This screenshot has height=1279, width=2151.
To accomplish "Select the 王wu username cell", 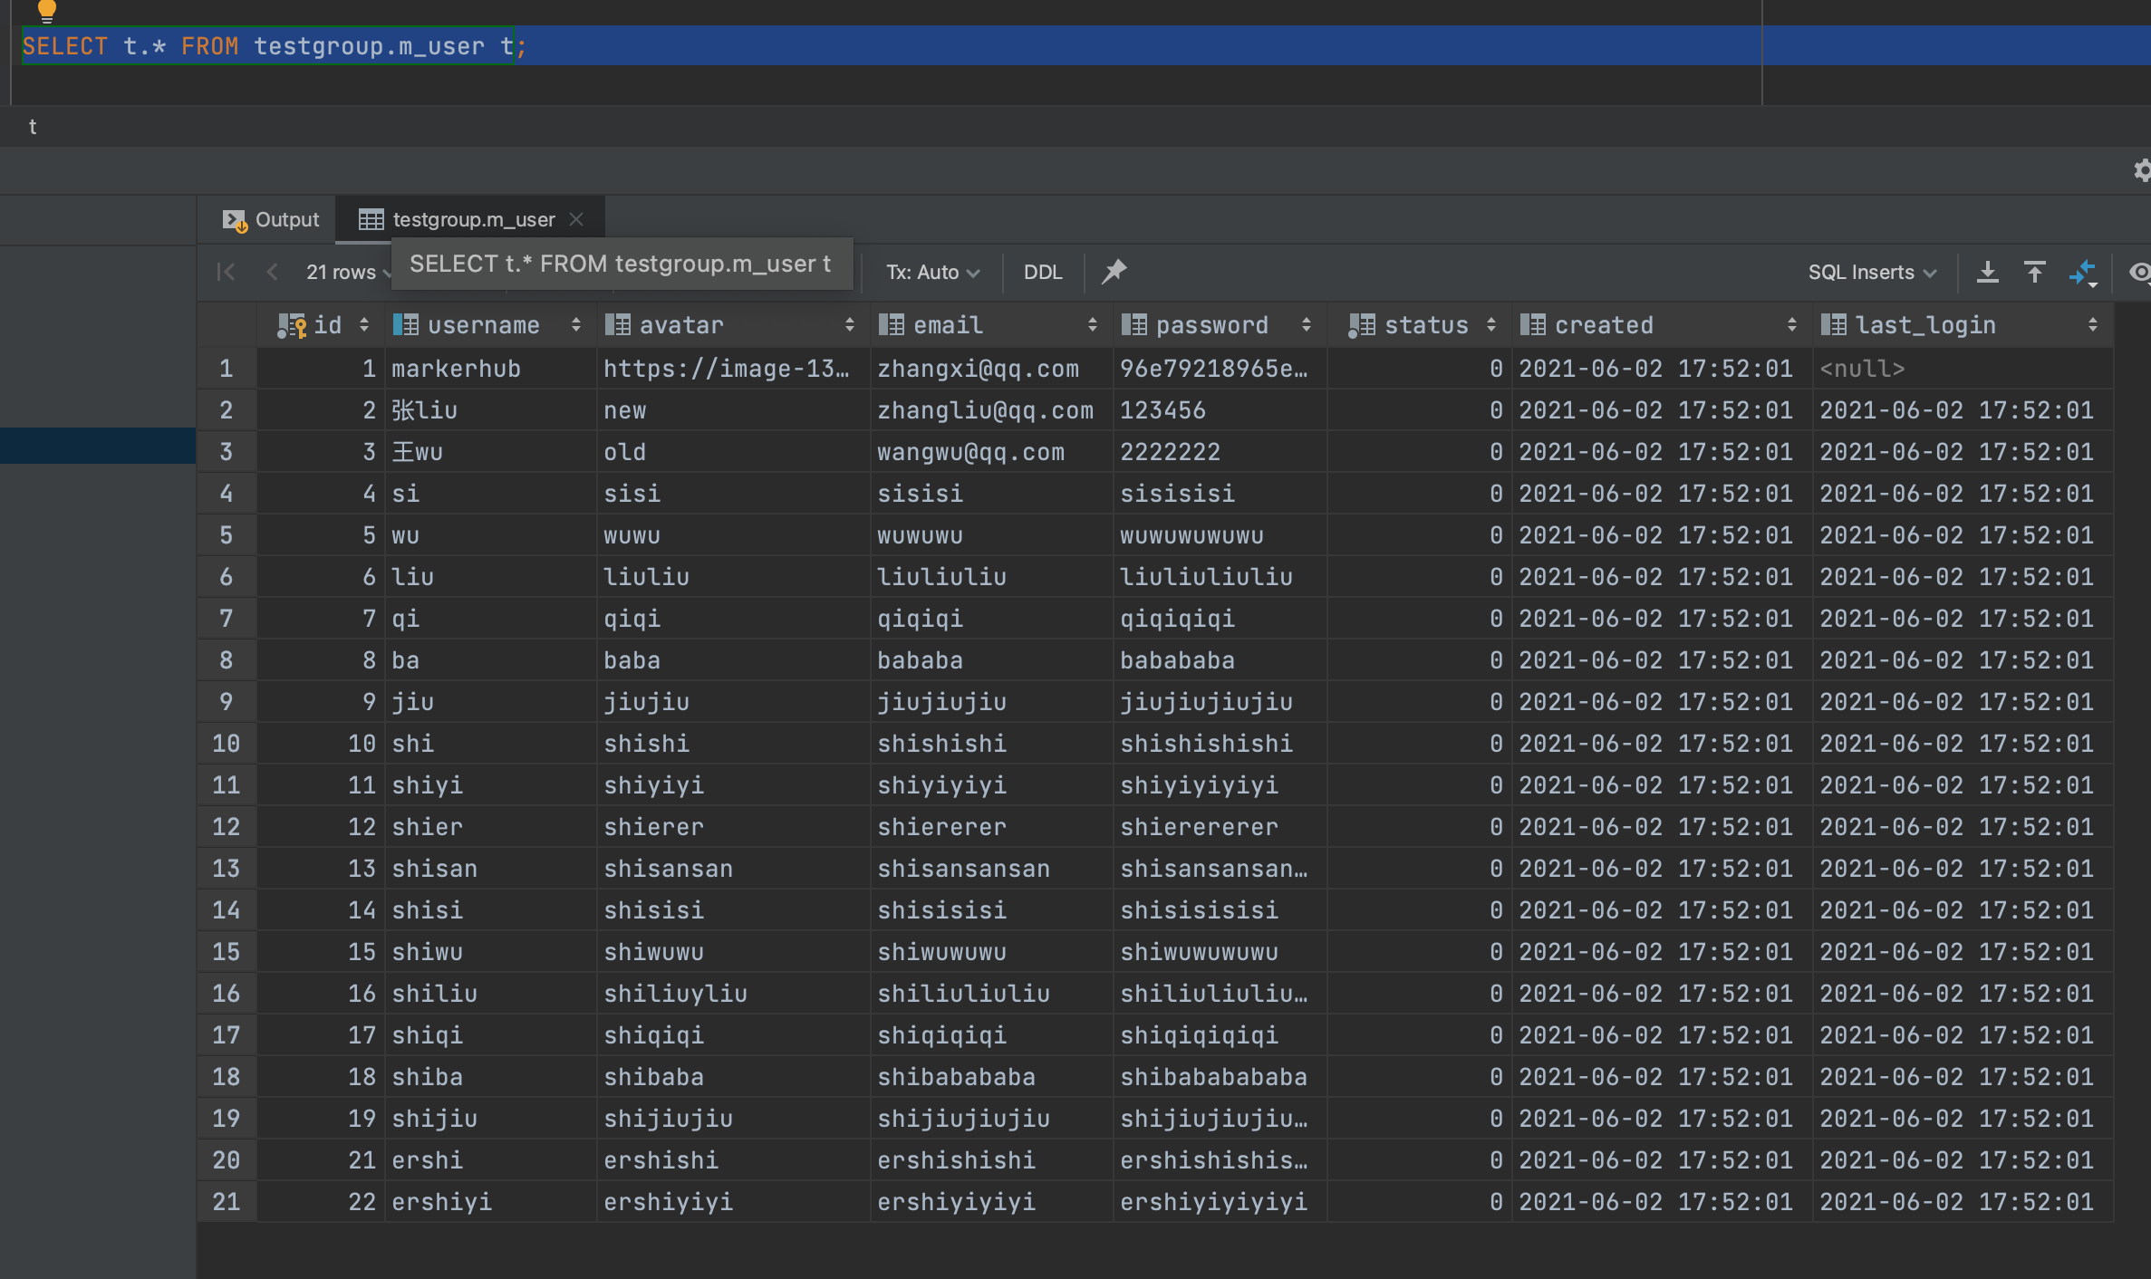I will [490, 452].
